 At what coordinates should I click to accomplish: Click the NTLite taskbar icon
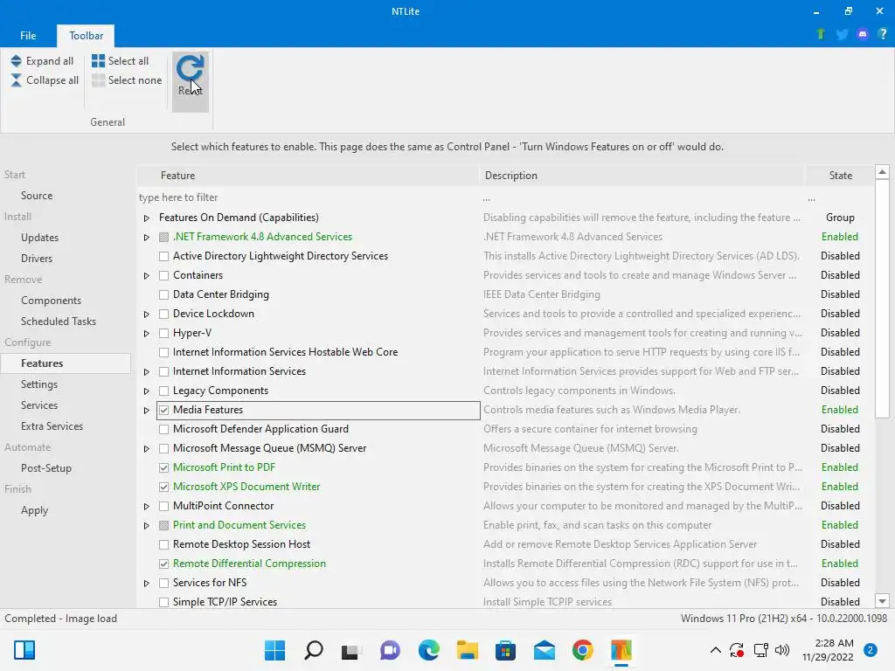[x=621, y=650]
